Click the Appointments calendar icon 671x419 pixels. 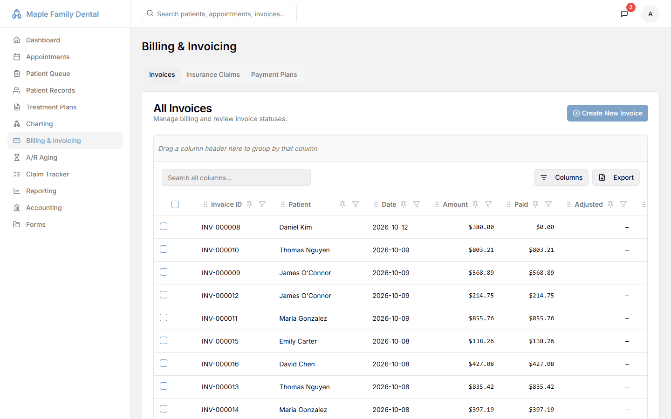point(17,57)
